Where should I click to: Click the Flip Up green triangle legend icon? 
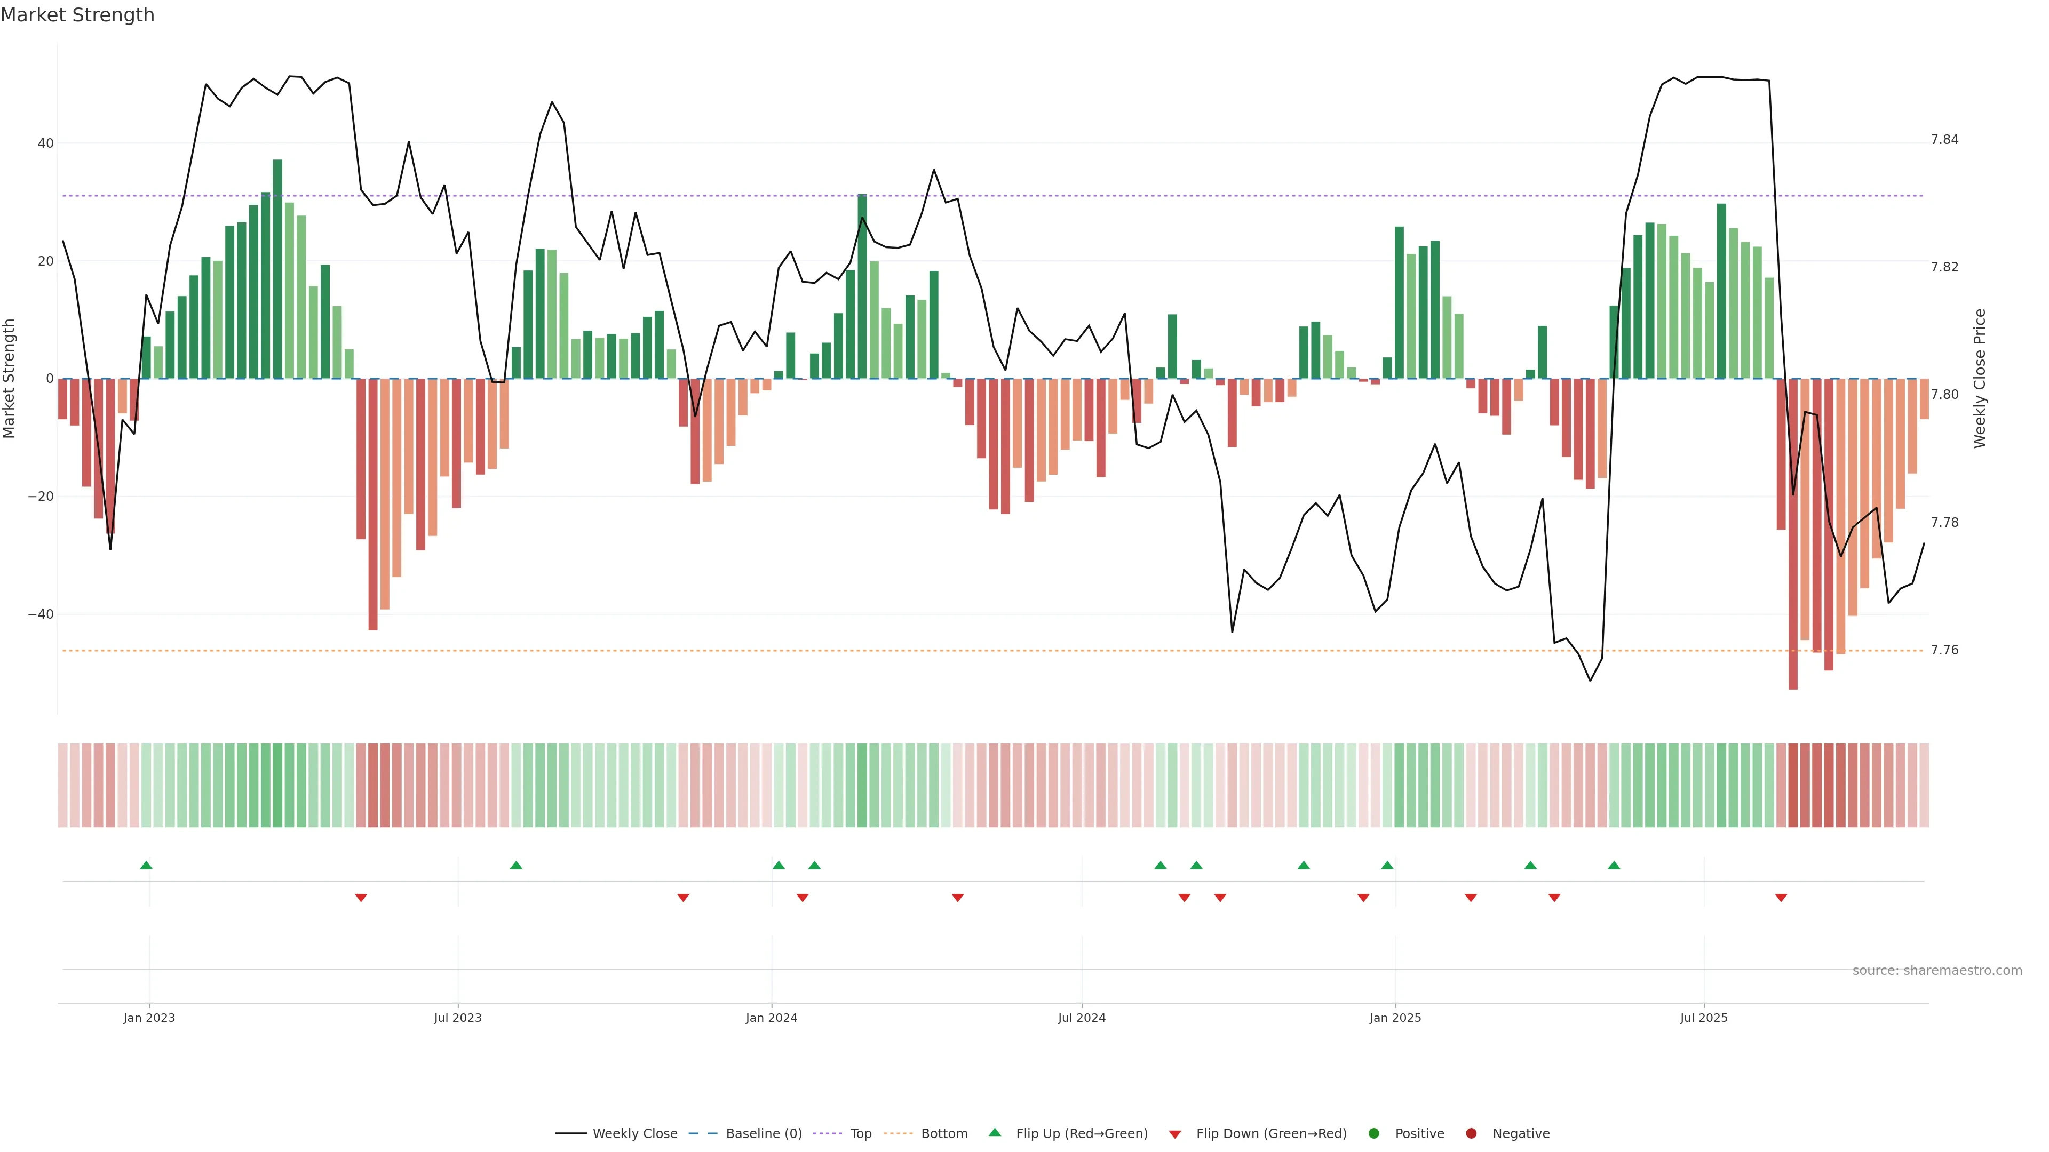click(994, 1132)
